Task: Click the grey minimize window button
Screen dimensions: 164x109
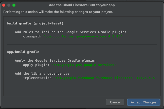Action: pos(9,5)
